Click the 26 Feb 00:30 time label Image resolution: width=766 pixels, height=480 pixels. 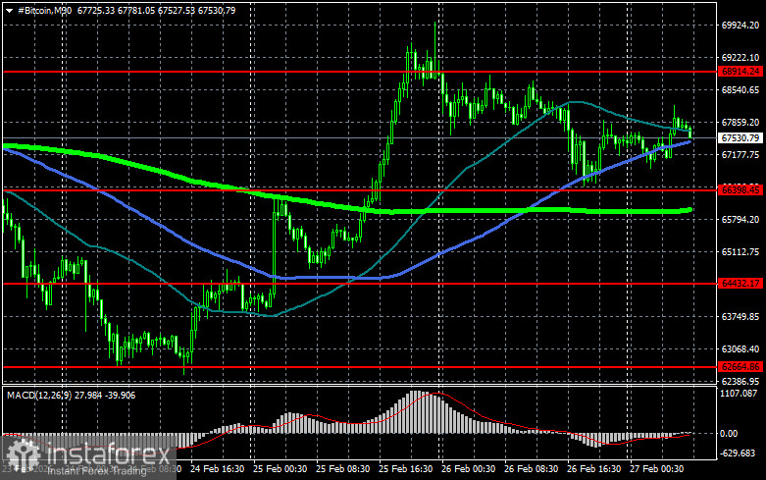click(468, 469)
